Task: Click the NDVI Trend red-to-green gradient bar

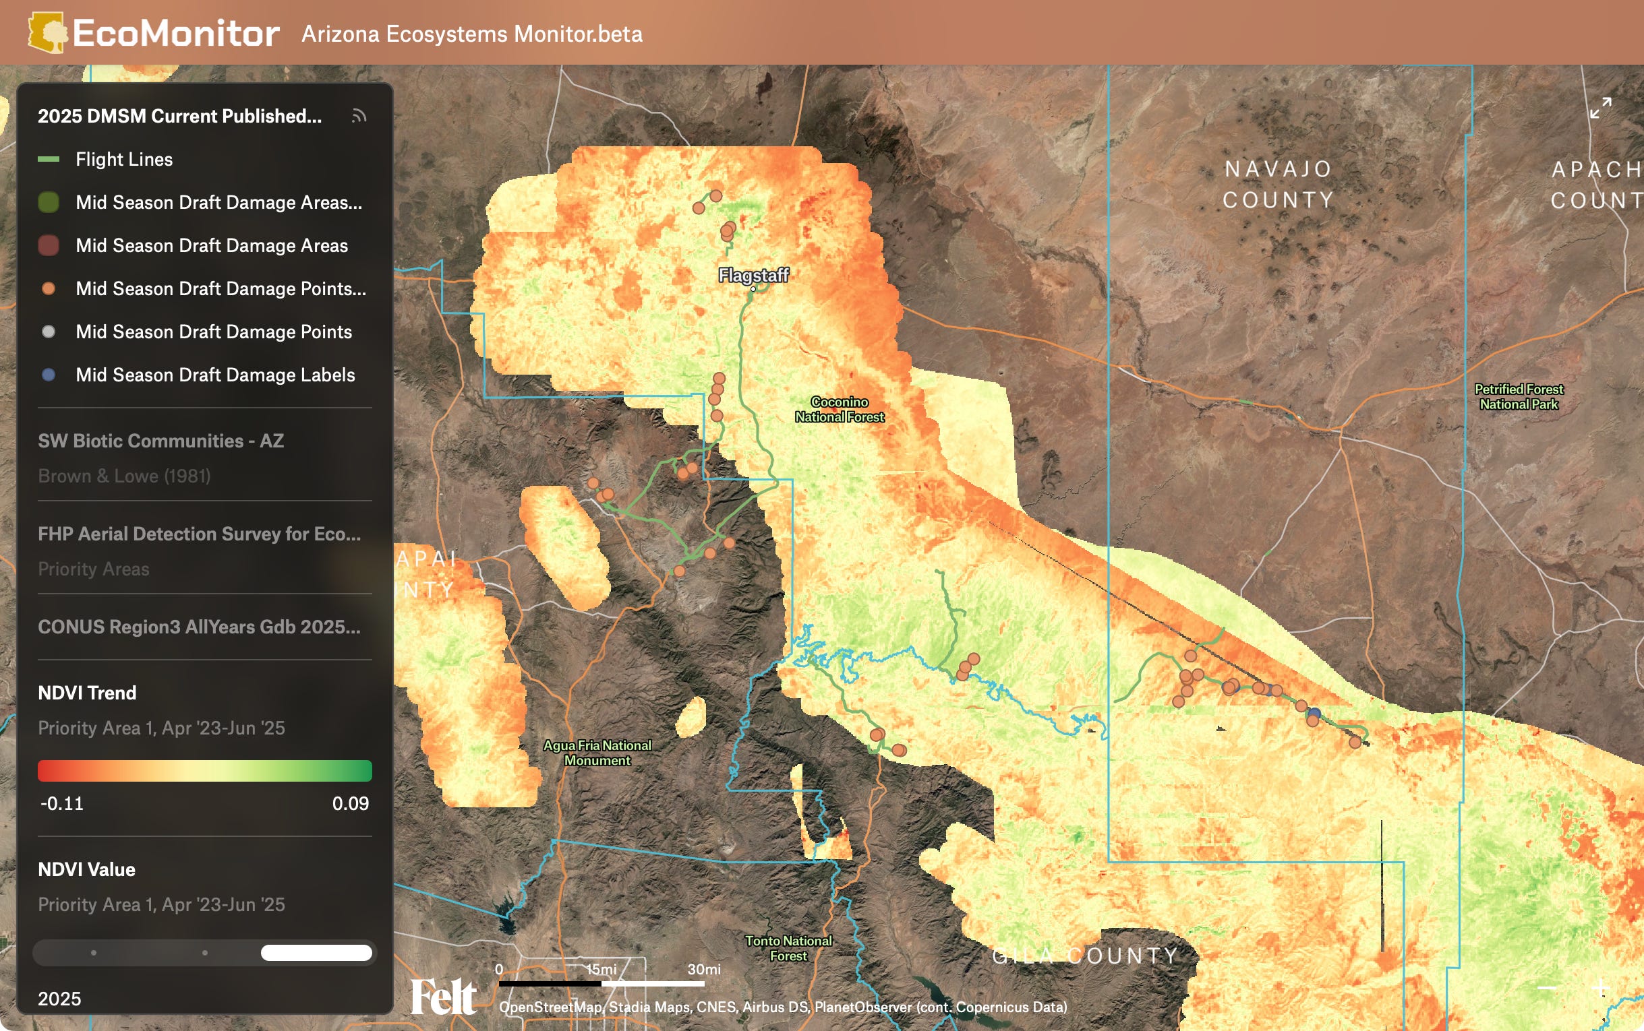Action: pyautogui.click(x=204, y=770)
